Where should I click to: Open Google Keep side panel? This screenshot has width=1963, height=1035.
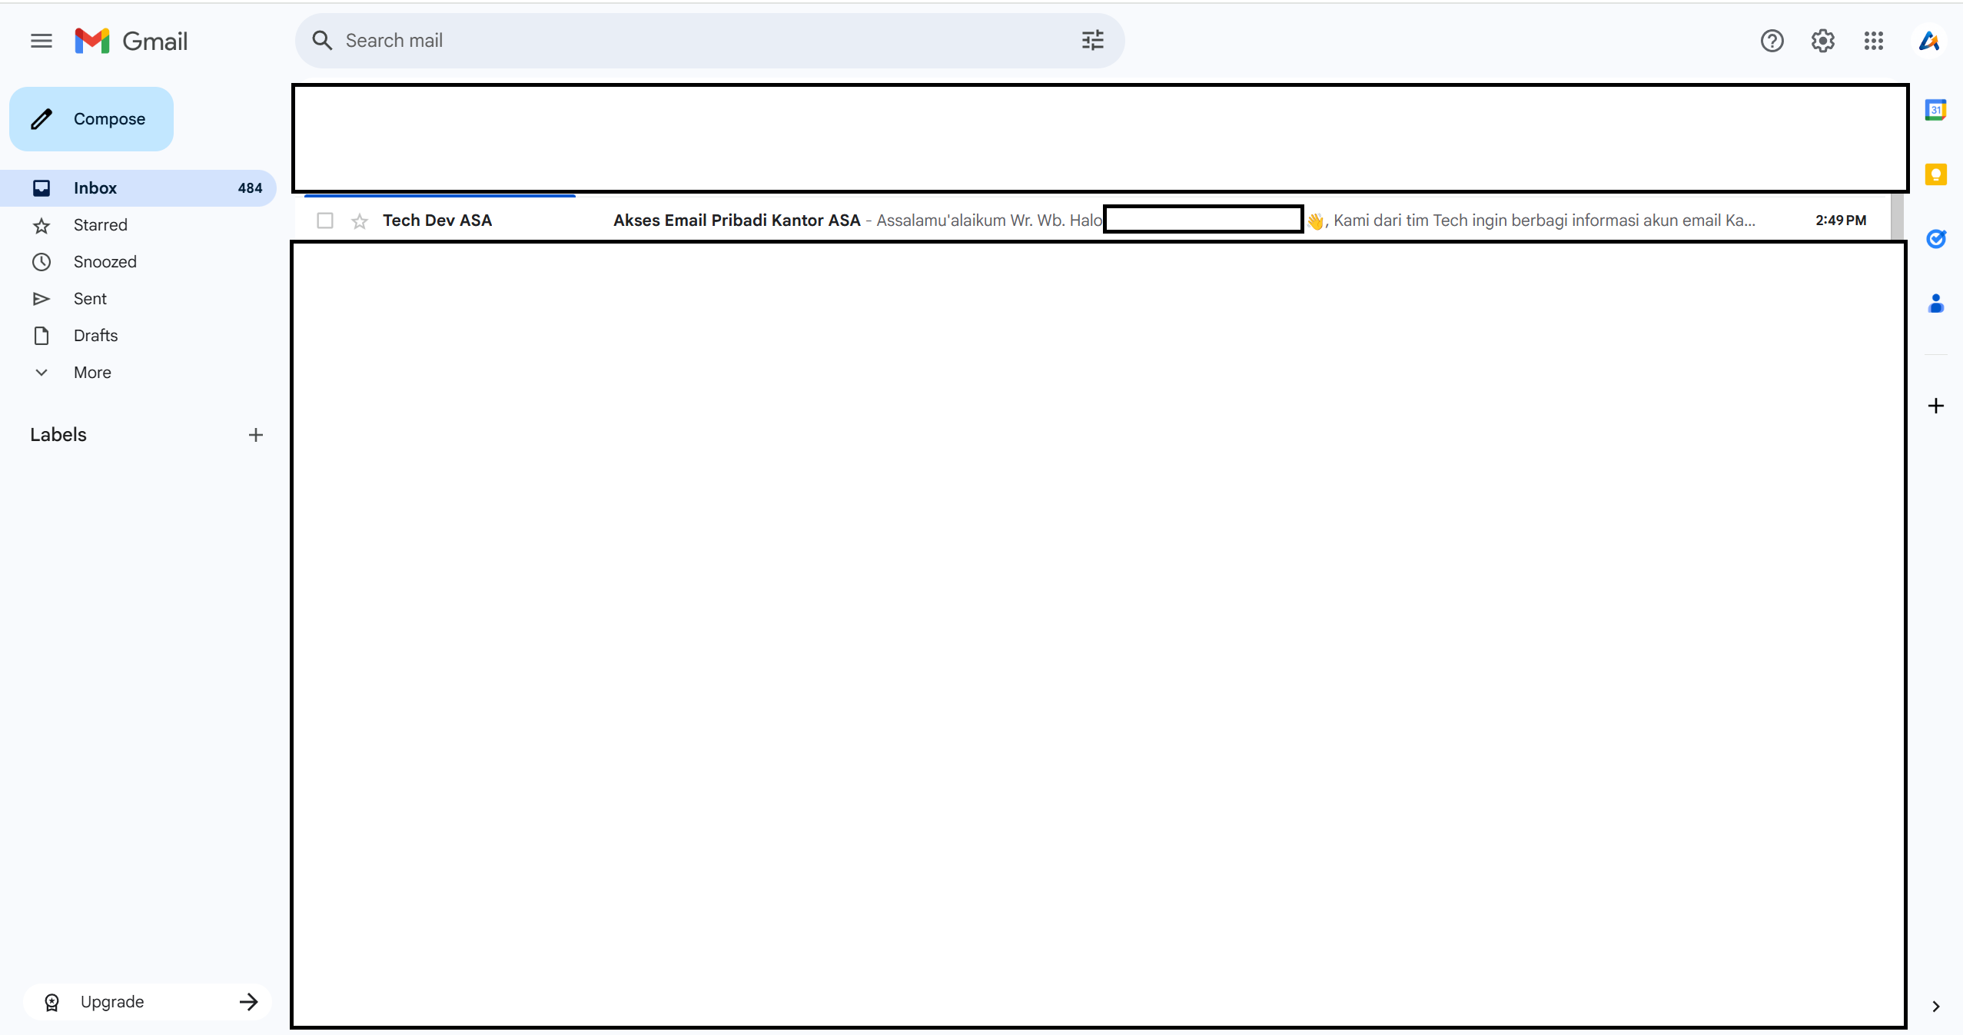point(1935,175)
